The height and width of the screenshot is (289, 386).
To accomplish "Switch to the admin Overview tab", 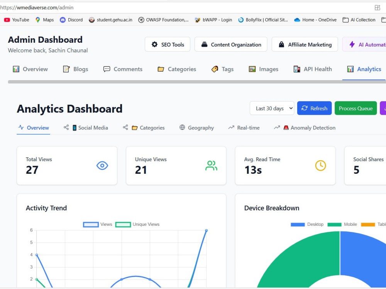I will (x=30, y=69).
